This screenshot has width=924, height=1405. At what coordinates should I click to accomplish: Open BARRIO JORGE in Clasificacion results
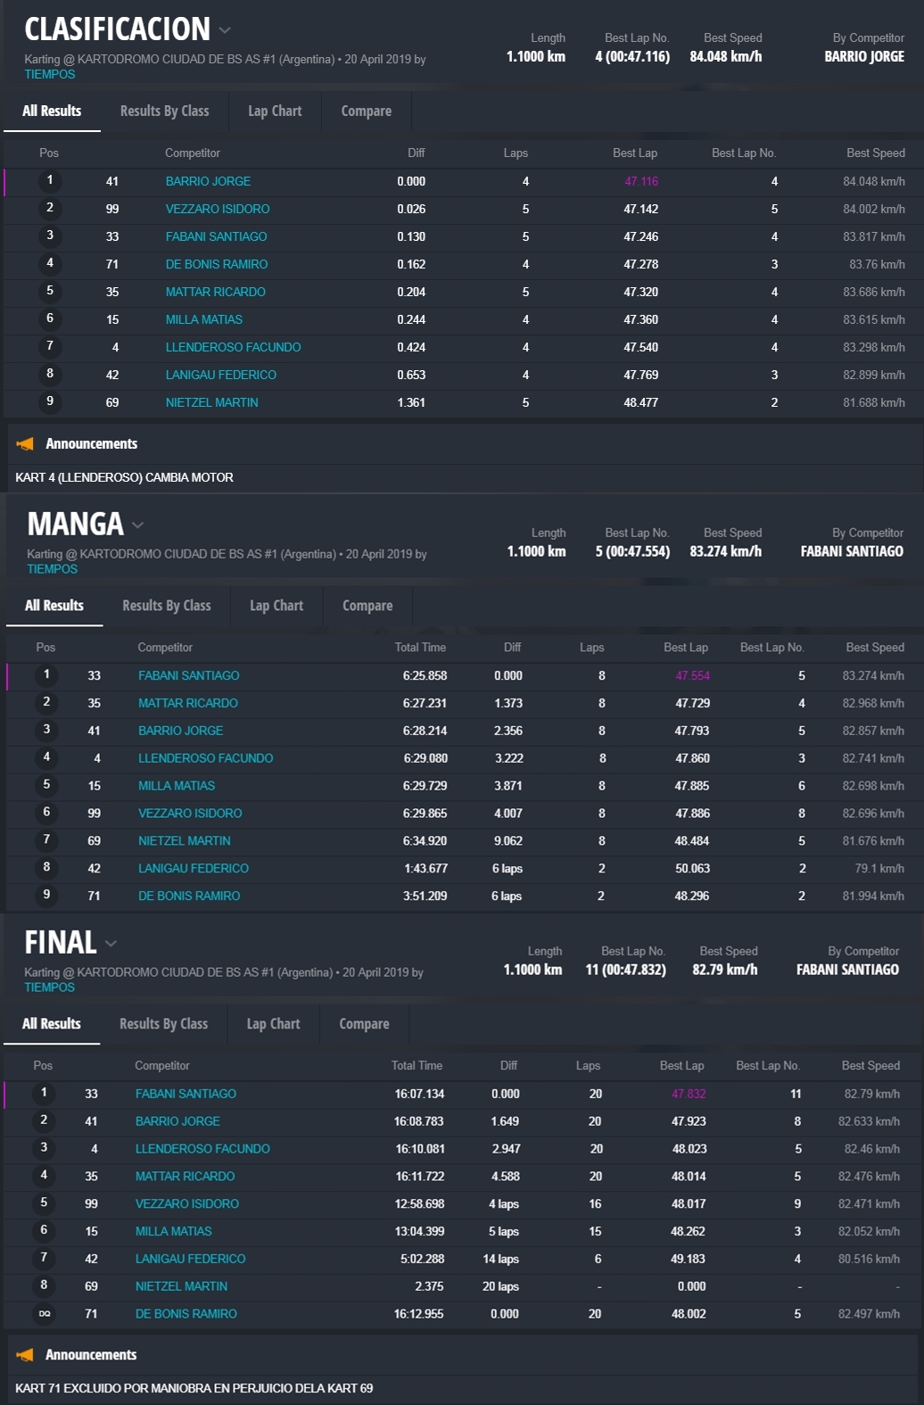point(208,181)
